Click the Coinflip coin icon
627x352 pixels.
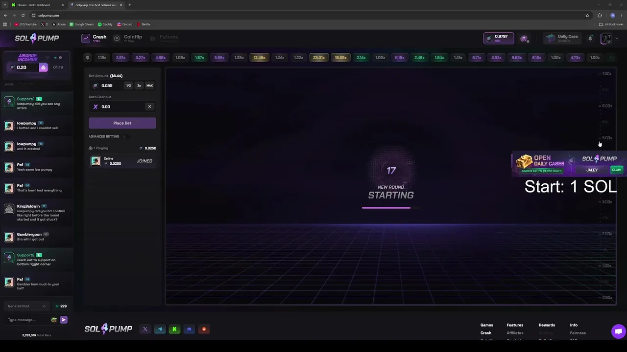click(117, 38)
